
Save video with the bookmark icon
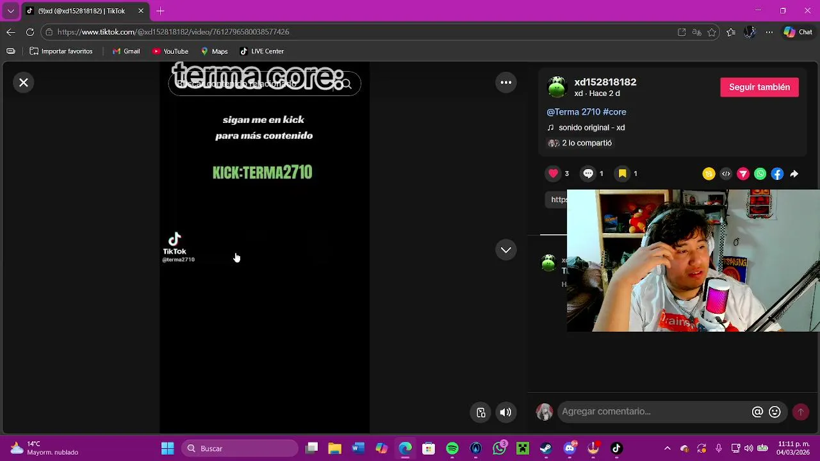click(x=622, y=174)
